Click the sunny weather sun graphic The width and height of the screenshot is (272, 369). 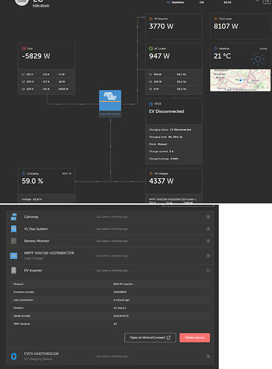(258, 59)
